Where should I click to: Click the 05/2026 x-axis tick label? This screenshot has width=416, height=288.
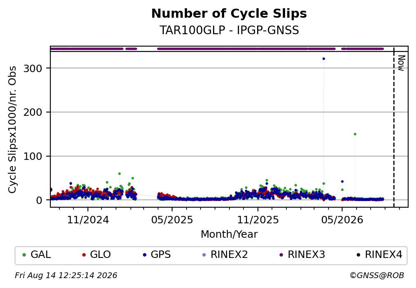(342, 220)
